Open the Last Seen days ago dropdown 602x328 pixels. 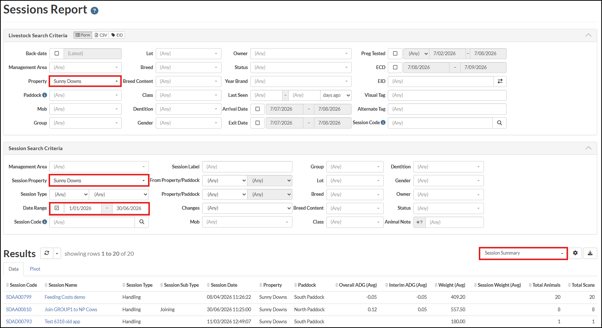coord(336,95)
